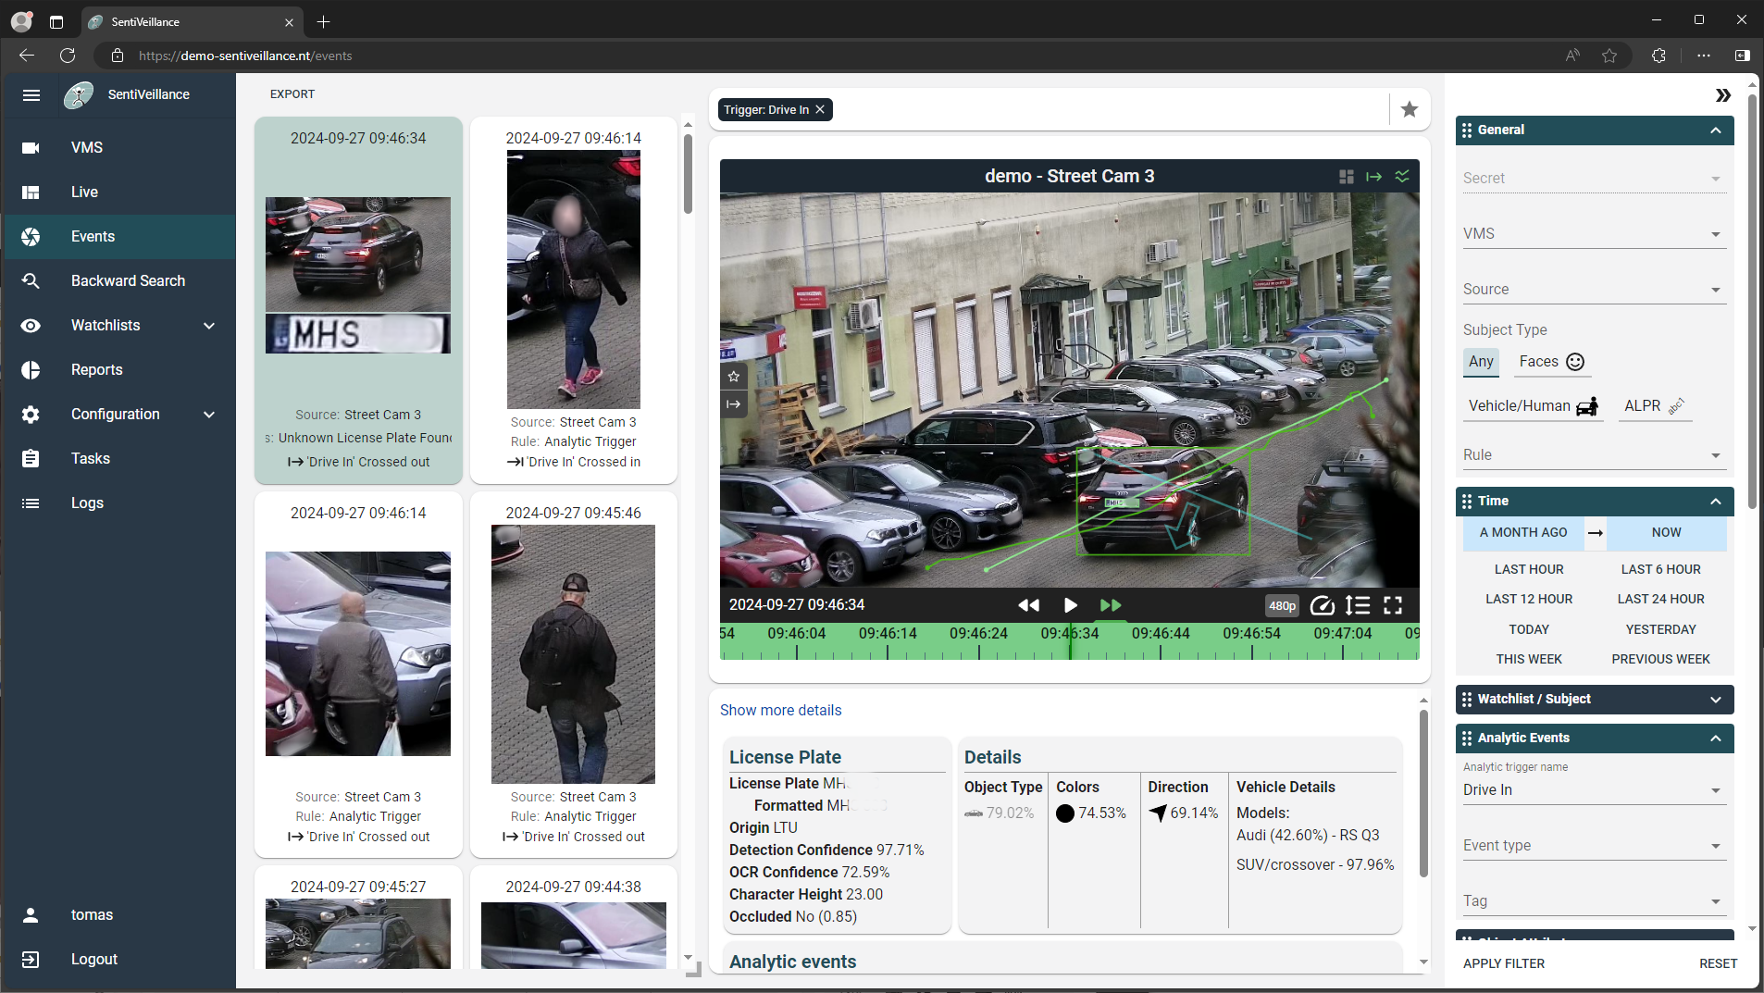The height and width of the screenshot is (993, 1764).
Task: Click the green fast-forward button
Action: pos(1111,605)
